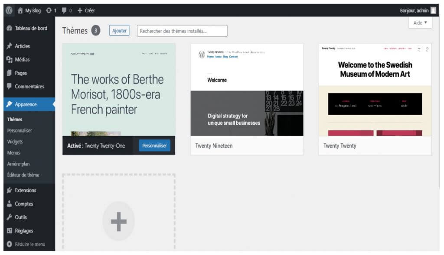The height and width of the screenshot is (255, 444).
Task: Click the Twenty Twenty theme name
Action: click(x=340, y=145)
